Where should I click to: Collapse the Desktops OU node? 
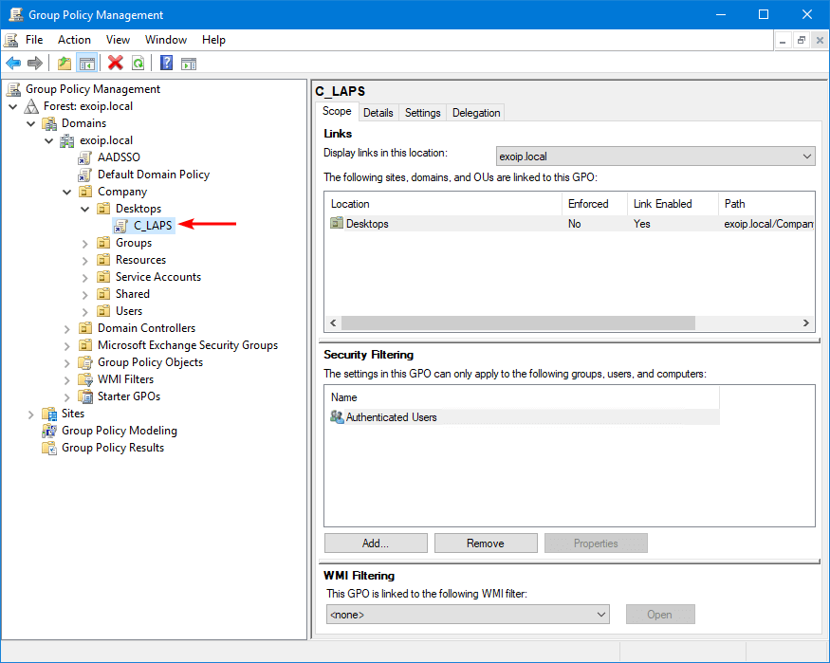click(x=84, y=210)
